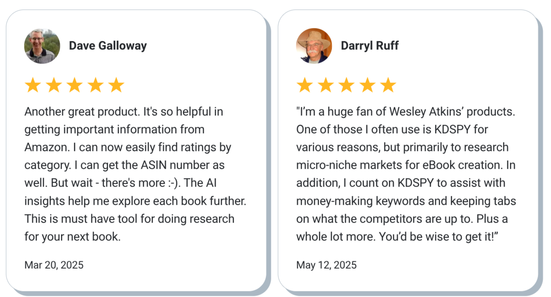Select the Darryl Ruff testimonial card
The image size is (551, 297).
(x=408, y=151)
